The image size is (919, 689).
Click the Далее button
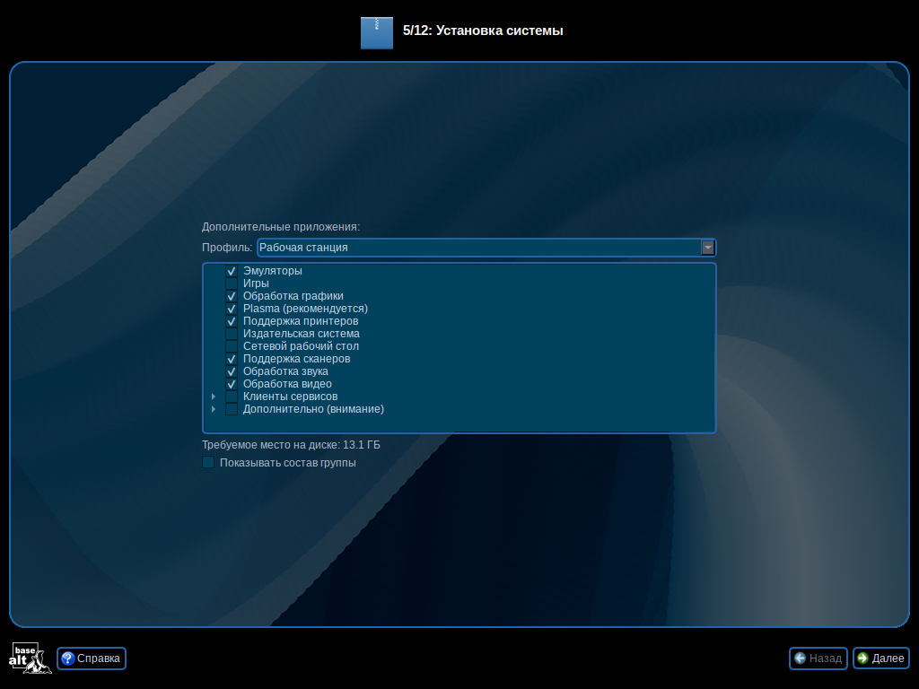pos(880,658)
